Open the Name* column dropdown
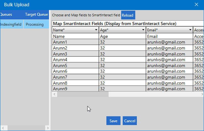The height and width of the screenshot is (131, 204). pos(96,30)
